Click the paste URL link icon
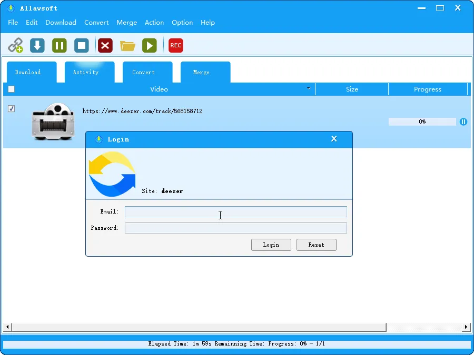This screenshot has width=474, height=355. click(x=15, y=46)
